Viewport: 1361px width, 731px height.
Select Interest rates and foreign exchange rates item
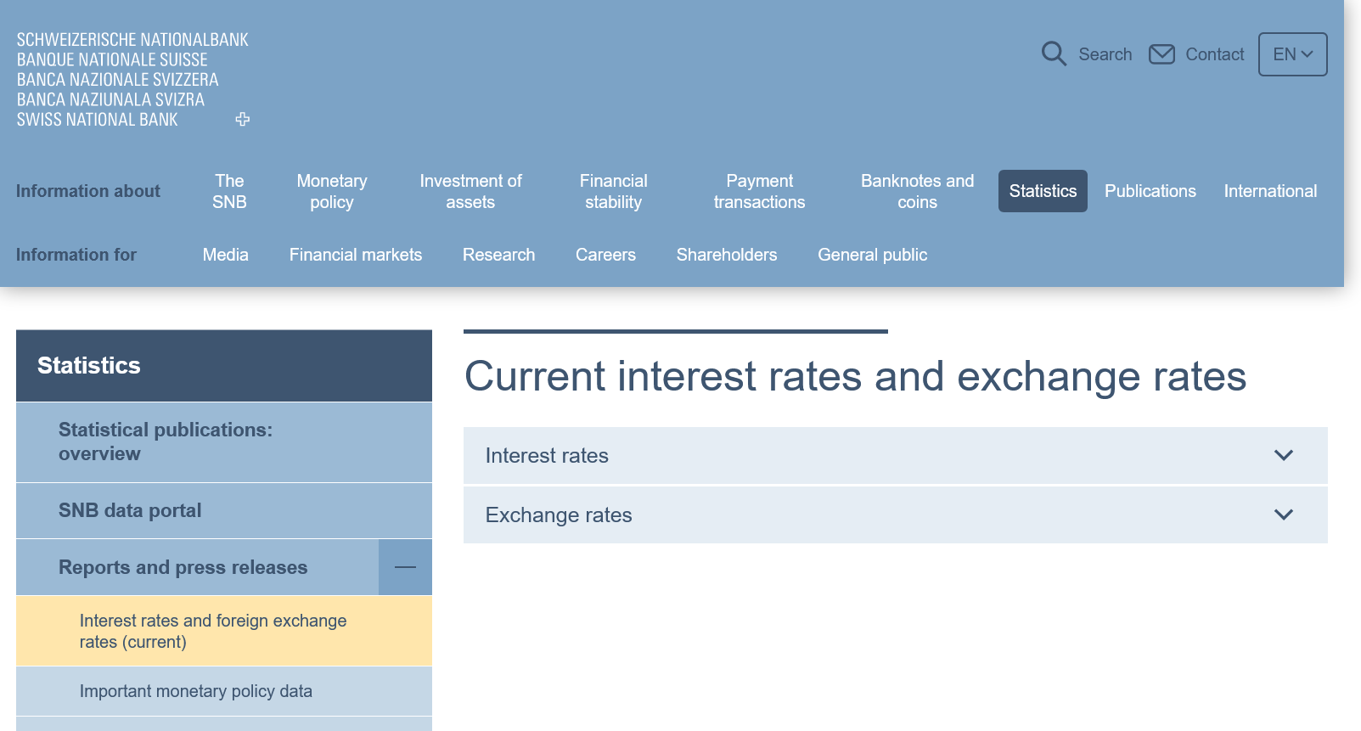(x=213, y=631)
